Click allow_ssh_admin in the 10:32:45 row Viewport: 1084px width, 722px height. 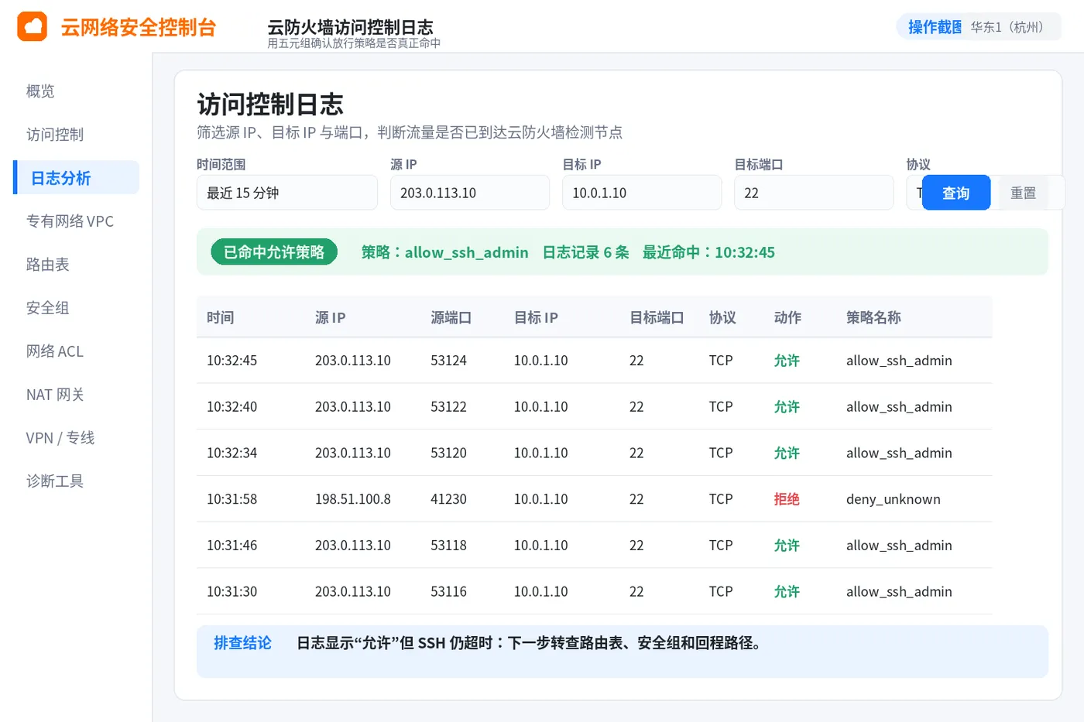[x=899, y=361]
